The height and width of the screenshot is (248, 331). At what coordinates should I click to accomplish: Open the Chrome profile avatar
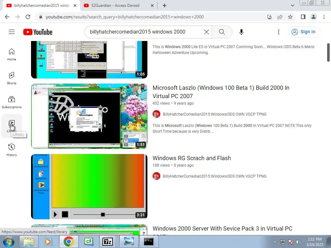click(x=314, y=17)
